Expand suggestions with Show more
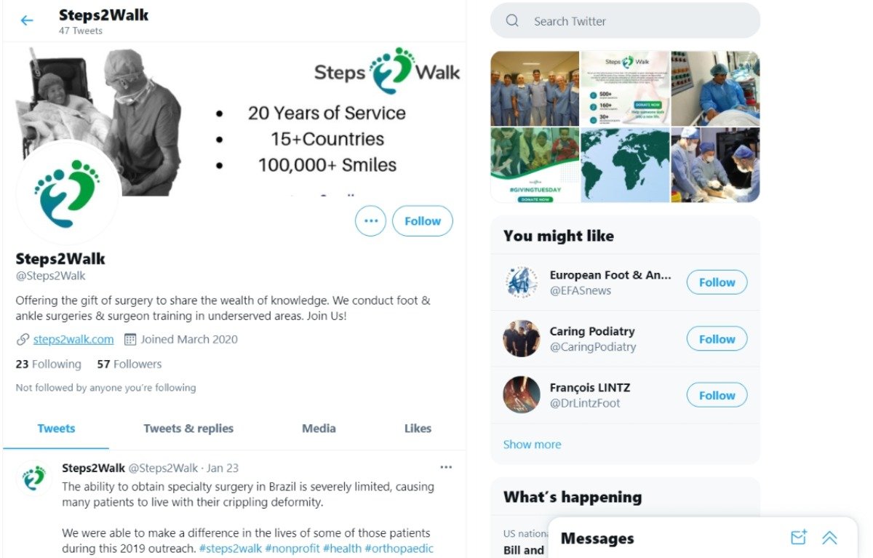The height and width of the screenshot is (558, 873). (532, 445)
